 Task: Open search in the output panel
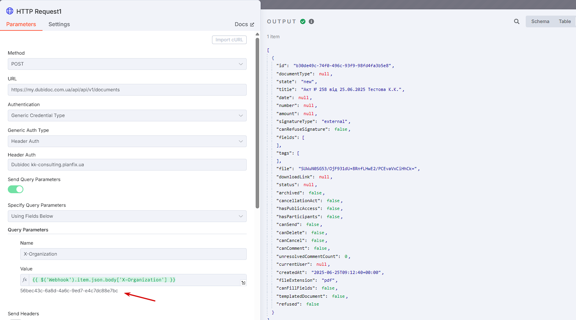coord(517,21)
